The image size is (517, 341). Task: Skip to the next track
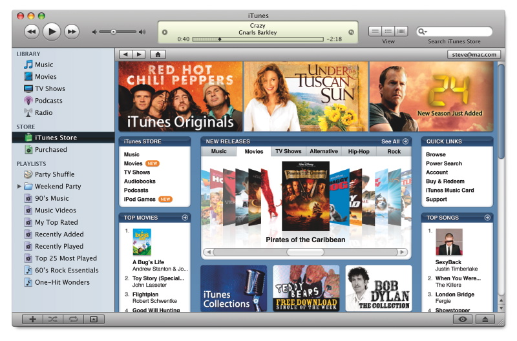click(x=72, y=31)
